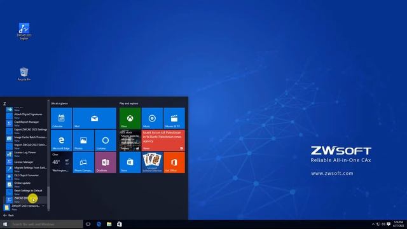
Task: Open the Photos tile
Action: [x=83, y=140]
